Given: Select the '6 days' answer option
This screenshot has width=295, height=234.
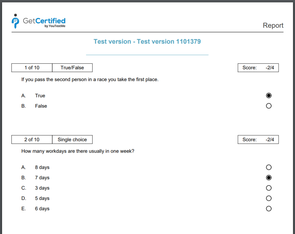Looking at the screenshot, I should pos(269,208).
